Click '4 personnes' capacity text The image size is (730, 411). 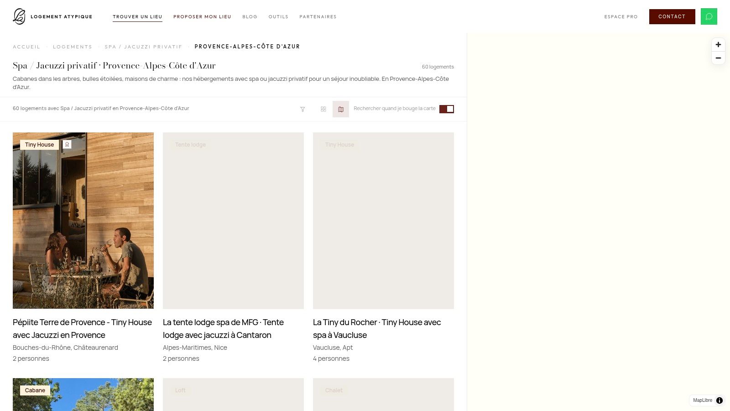click(331, 358)
